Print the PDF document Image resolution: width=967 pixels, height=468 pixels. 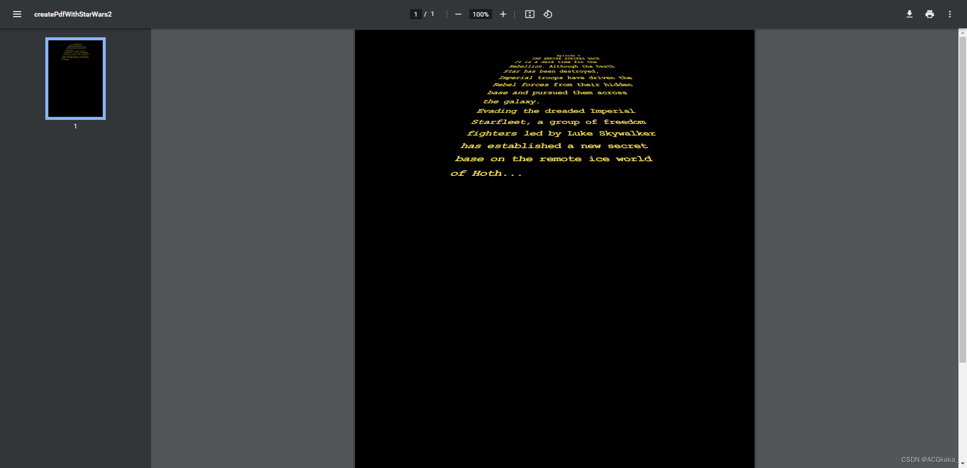[x=930, y=14]
